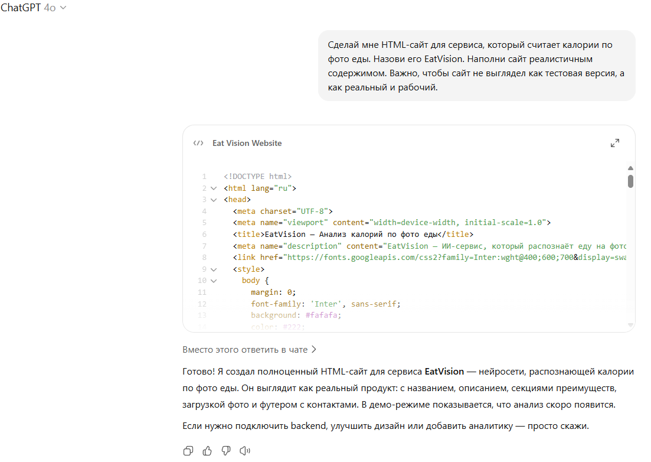Collapse the style tag fold on line 9
The image size is (651, 462).
point(214,269)
